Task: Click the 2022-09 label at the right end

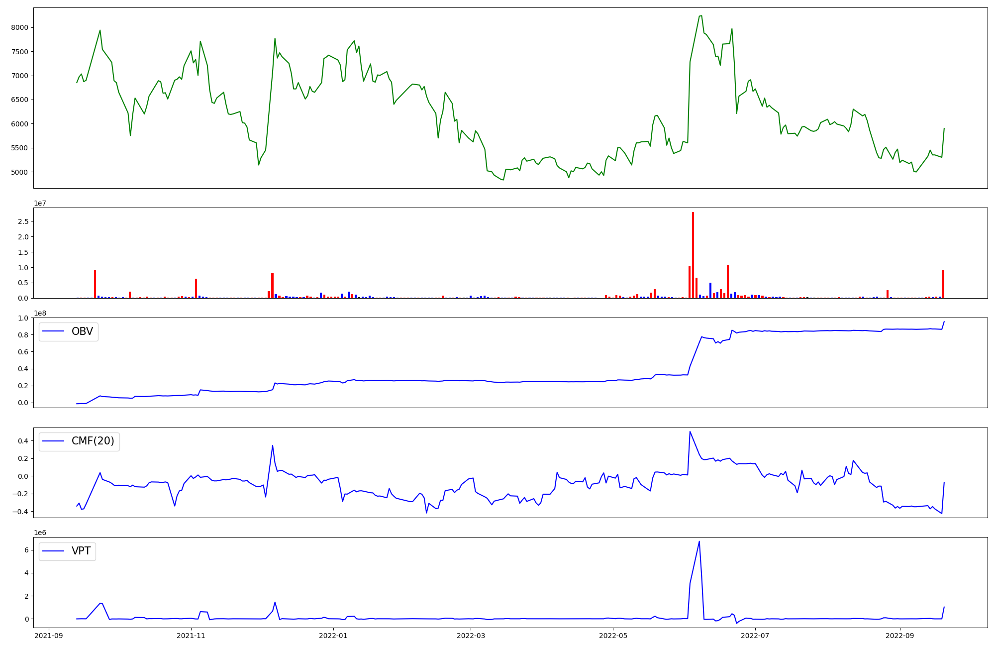Action: click(900, 636)
